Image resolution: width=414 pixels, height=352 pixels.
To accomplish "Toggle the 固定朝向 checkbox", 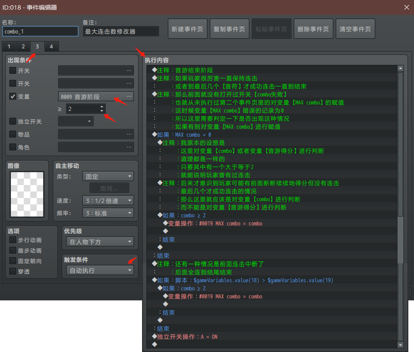I will click(x=13, y=261).
